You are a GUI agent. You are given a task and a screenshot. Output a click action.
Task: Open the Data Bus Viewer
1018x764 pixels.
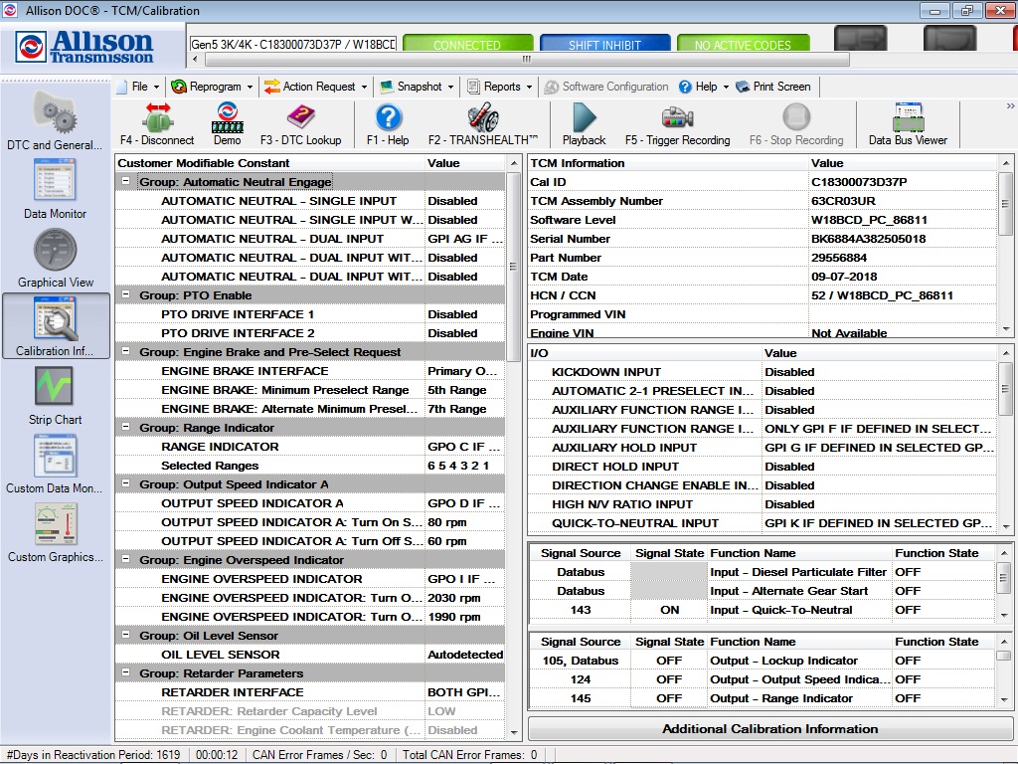tap(908, 123)
